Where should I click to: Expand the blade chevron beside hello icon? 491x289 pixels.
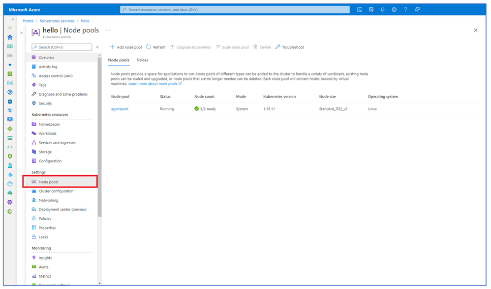point(21,32)
